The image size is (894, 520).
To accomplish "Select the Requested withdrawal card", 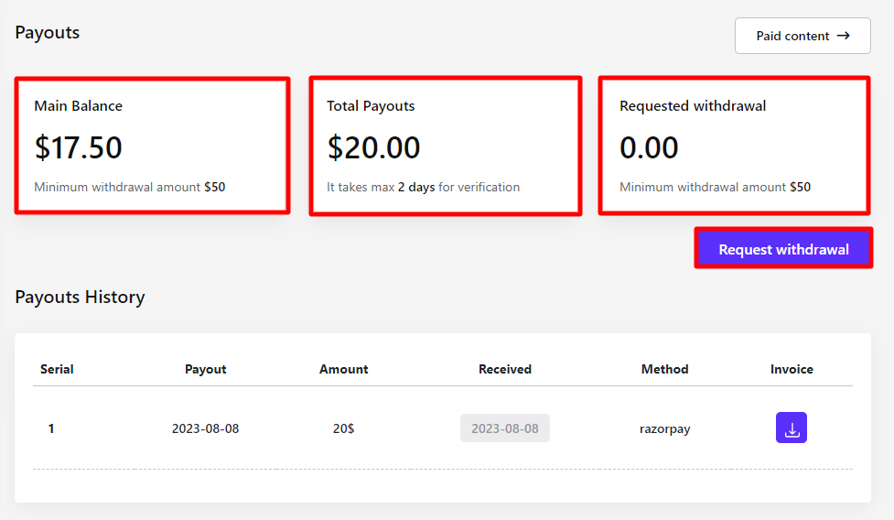I will pos(734,146).
